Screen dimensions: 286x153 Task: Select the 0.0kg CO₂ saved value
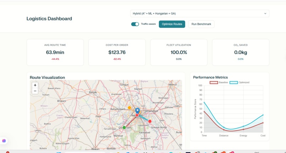coord(241,52)
